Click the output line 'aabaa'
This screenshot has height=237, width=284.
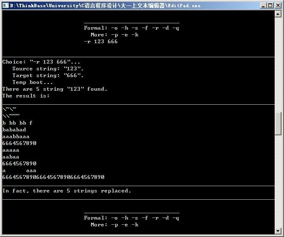pos(11,157)
